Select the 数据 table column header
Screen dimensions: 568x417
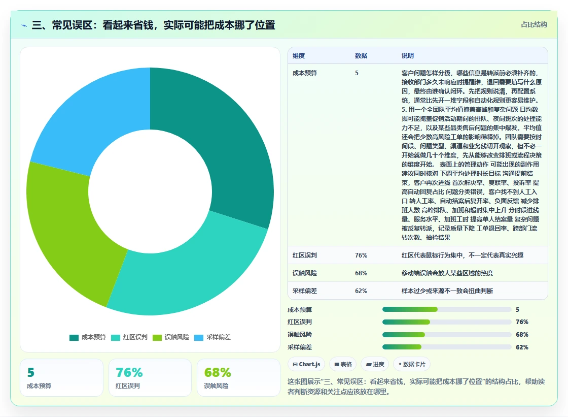[x=361, y=55]
